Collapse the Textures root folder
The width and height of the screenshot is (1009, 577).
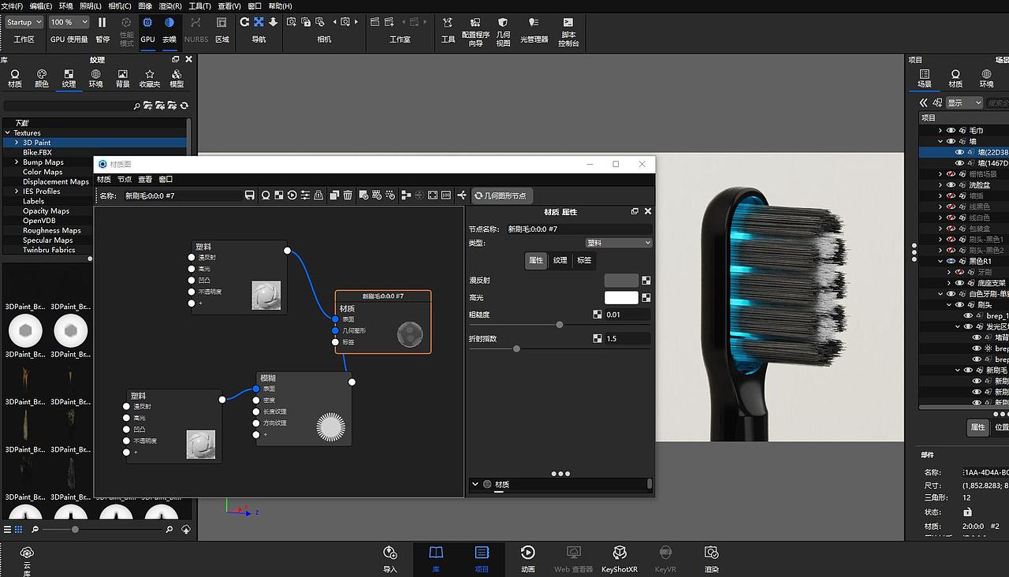coord(8,133)
